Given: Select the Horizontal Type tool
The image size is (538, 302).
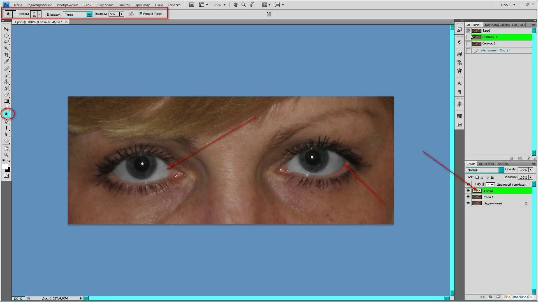Looking at the screenshot, I should tap(6, 128).
